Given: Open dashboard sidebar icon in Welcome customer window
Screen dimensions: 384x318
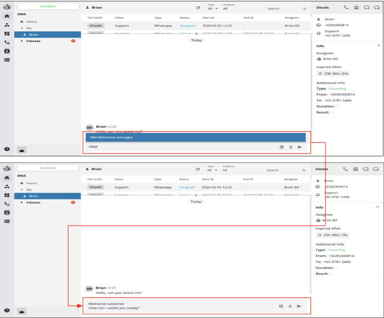Looking at the screenshot, I should point(7,195).
